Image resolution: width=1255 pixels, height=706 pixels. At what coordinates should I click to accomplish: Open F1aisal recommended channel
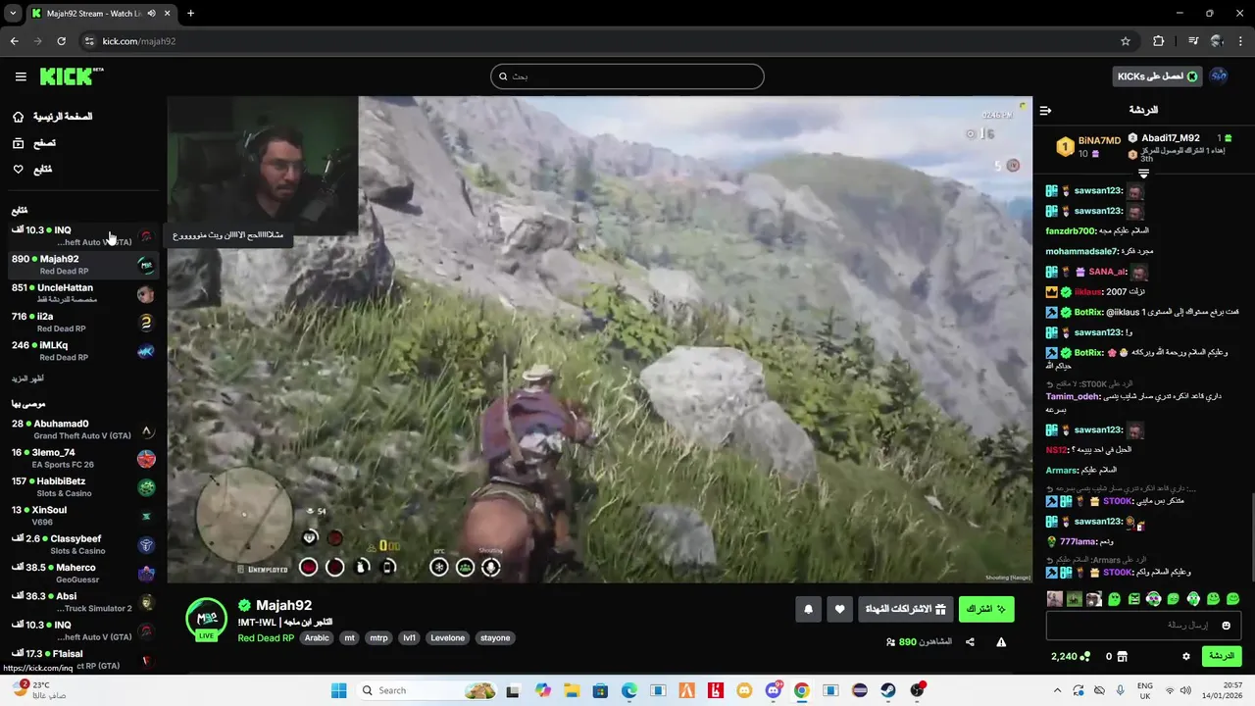[82, 659]
